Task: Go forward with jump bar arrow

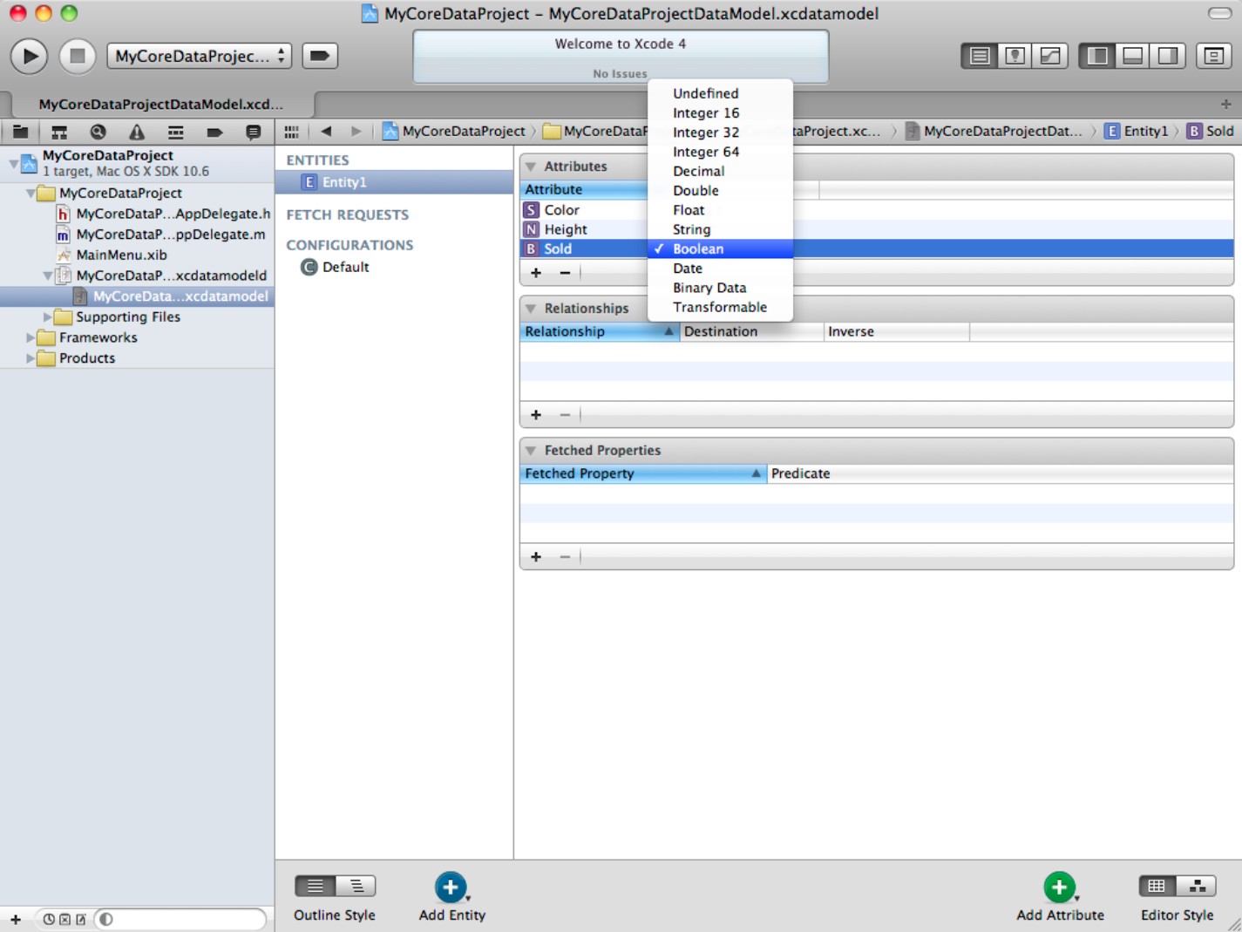Action: [356, 132]
